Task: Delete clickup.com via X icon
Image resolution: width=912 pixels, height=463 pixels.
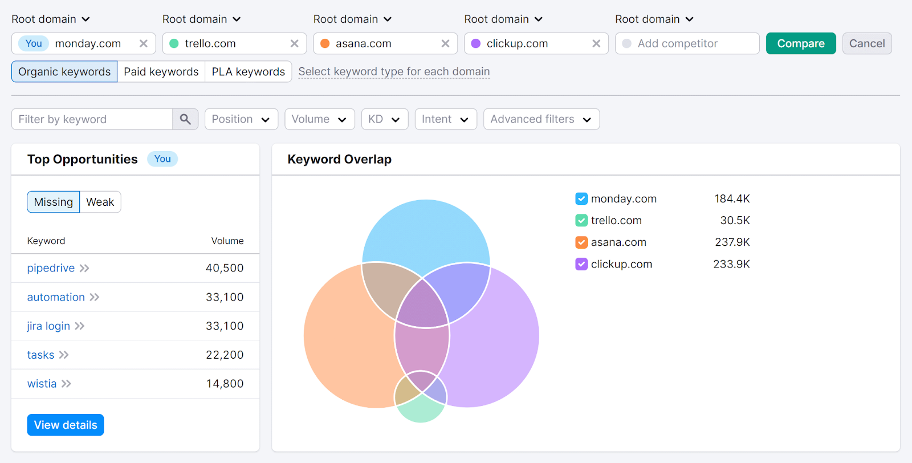Action: pos(596,43)
